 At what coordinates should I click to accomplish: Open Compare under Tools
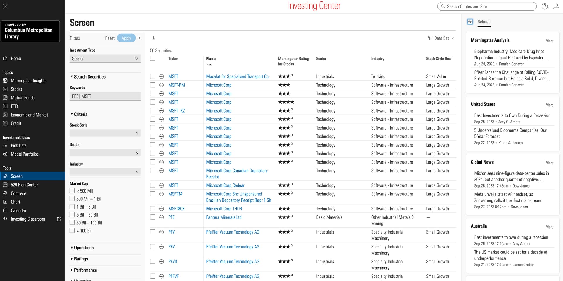(x=18, y=193)
